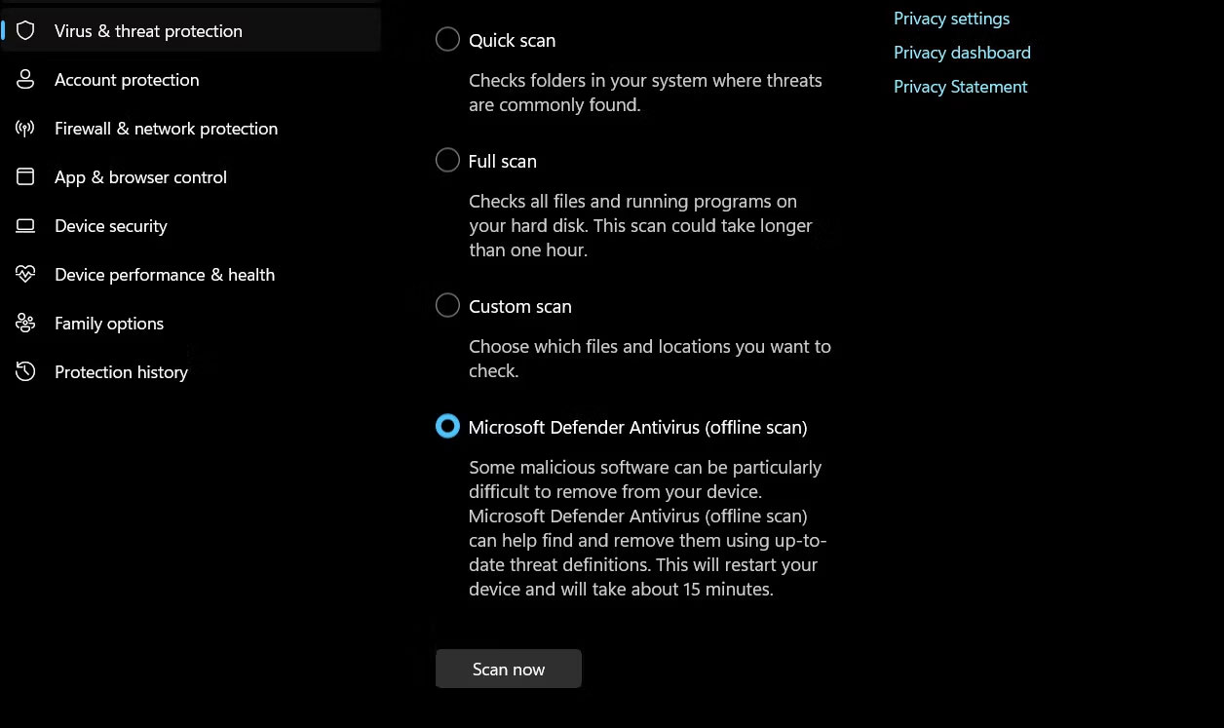Select the Full scan option
Screen dimensions: 1224x728
[x=447, y=160]
